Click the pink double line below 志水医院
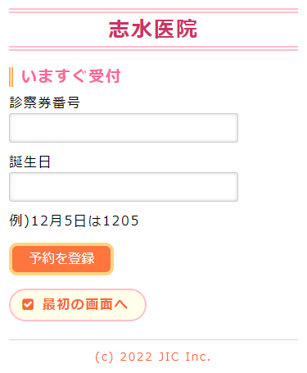The height and width of the screenshot is (373, 307). (153, 48)
